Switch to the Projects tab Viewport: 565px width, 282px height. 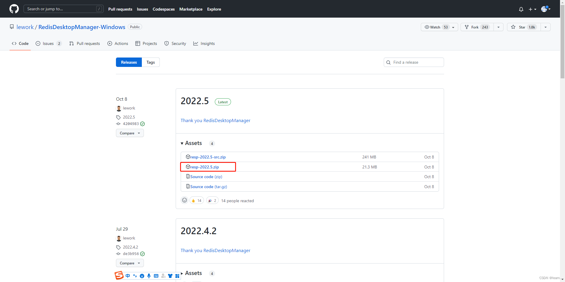point(146,43)
